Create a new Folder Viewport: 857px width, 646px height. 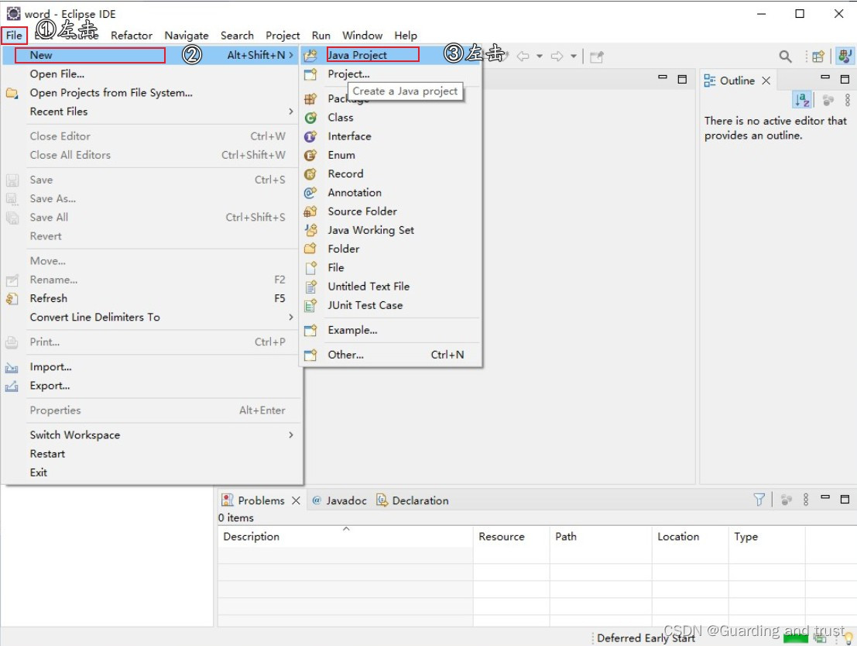(x=391, y=249)
